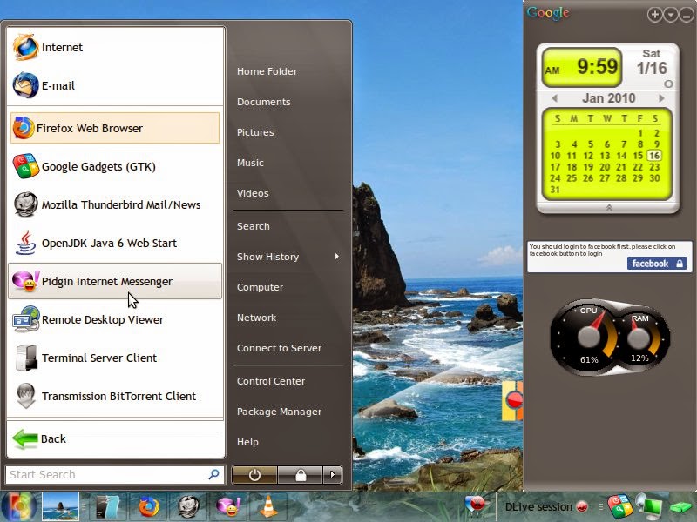
Task: Open VLC from the taskbar
Action: click(267, 505)
